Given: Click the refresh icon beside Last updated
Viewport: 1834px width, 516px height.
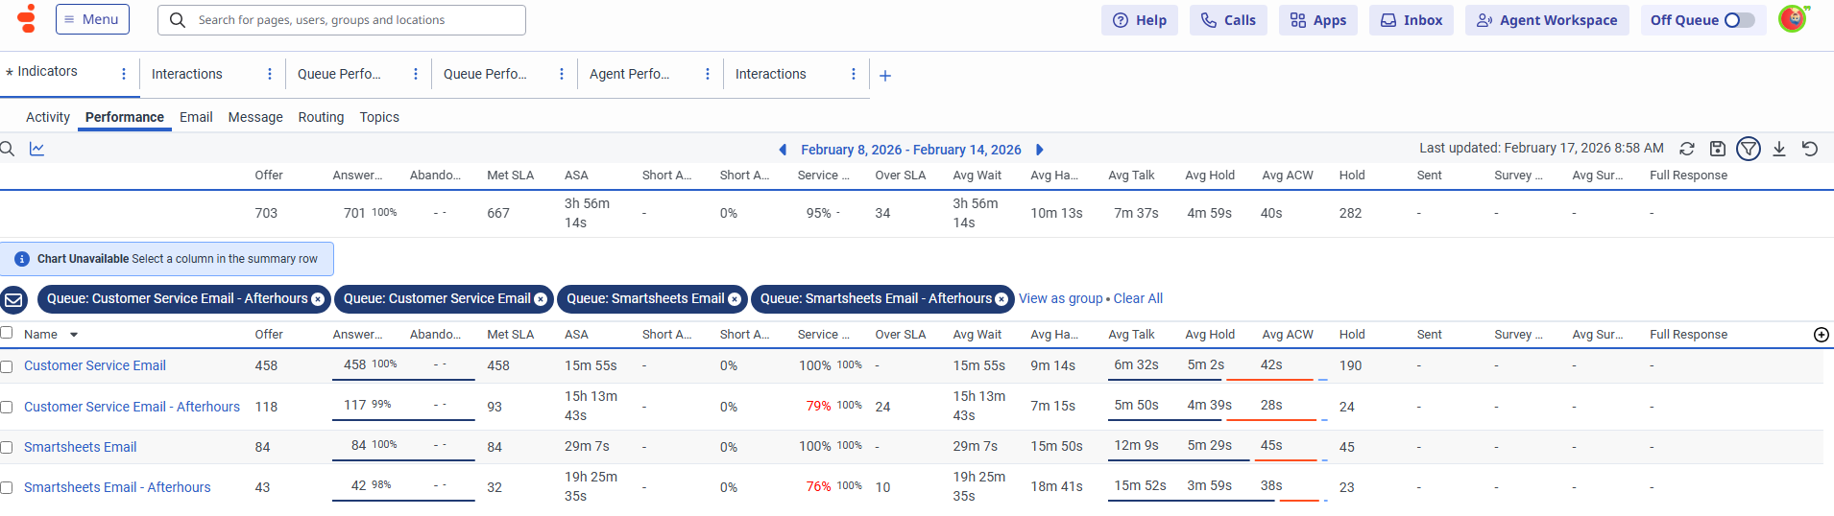Looking at the screenshot, I should point(1687,149).
